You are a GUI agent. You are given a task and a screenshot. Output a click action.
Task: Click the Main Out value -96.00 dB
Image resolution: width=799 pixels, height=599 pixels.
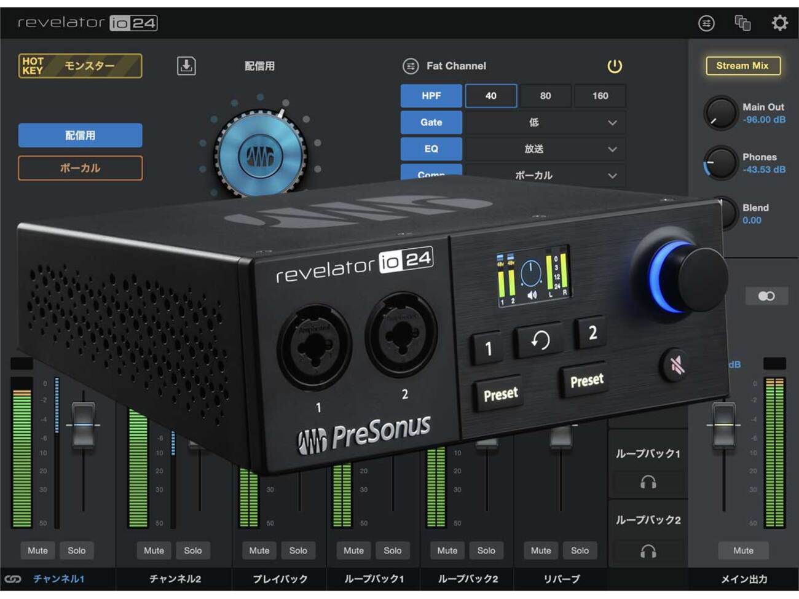[x=764, y=120]
